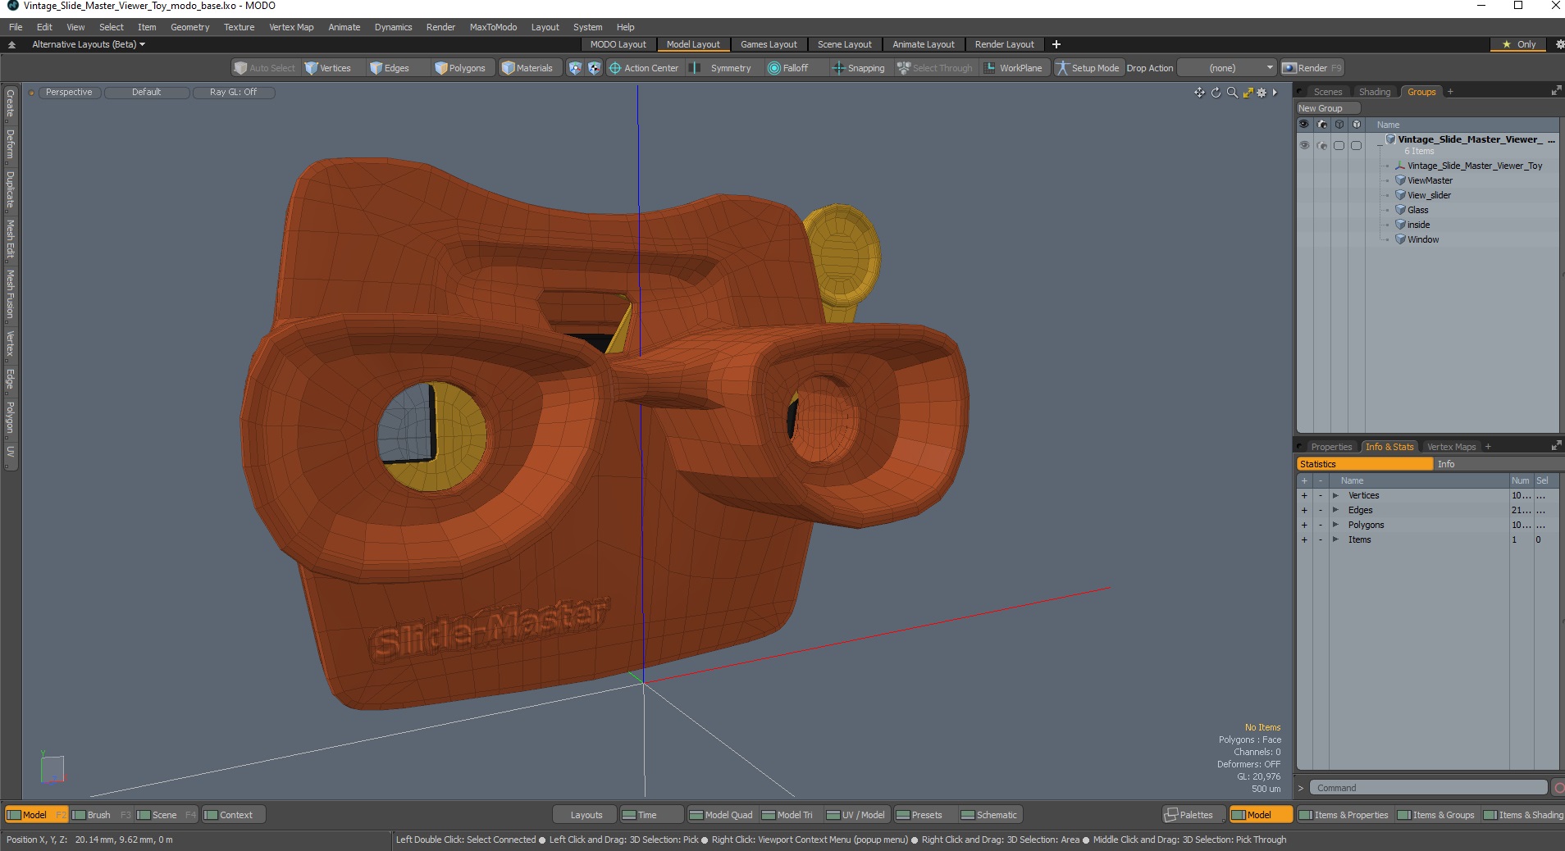Viewport: 1565px width, 851px height.
Task: Open the Texture menu
Action: 239,27
